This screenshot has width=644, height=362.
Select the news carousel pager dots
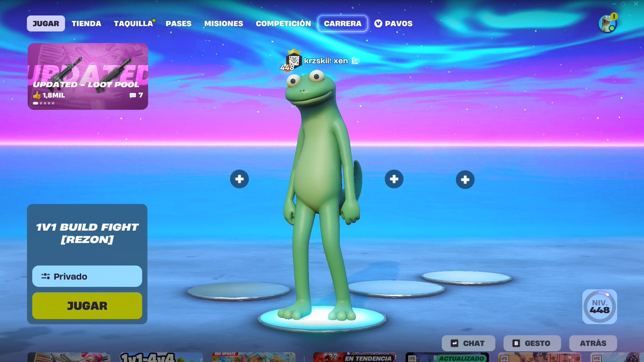[43, 103]
